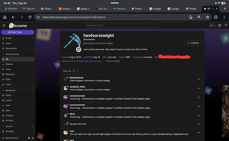This screenshot has width=229, height=141.
Task: Show Replies notifications
Action: (x=18, y=64)
